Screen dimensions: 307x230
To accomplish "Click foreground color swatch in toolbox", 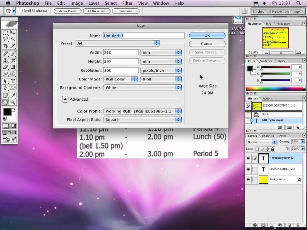I will point(7,112).
